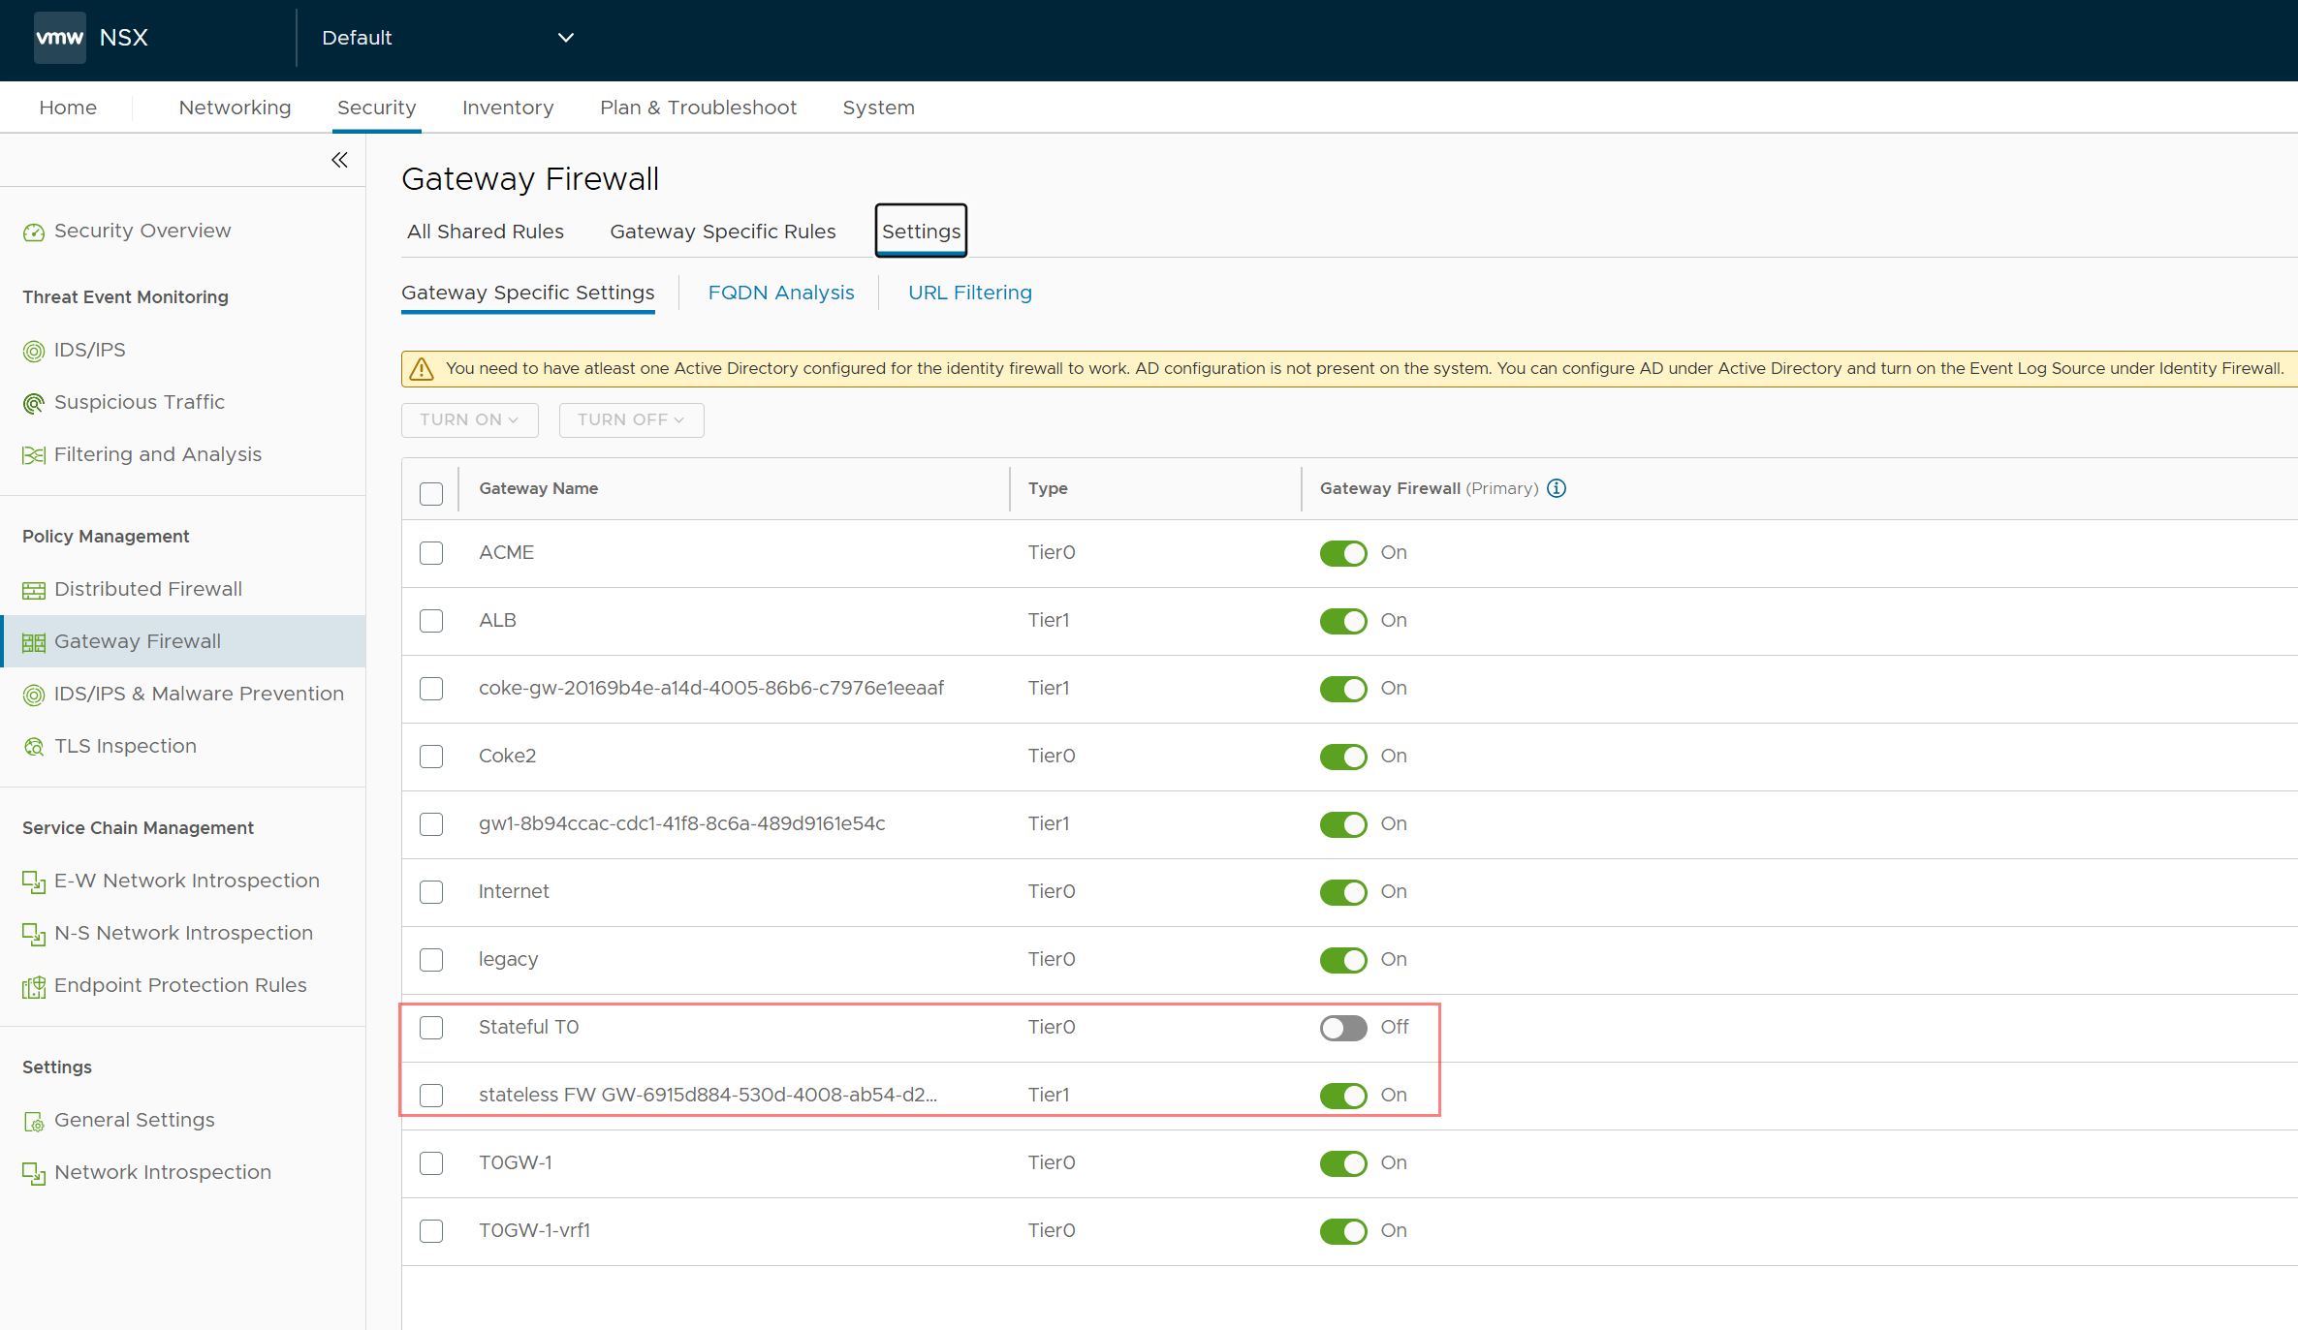Open IDS/IPS threat monitoring
2298x1330 pixels.
(89, 350)
